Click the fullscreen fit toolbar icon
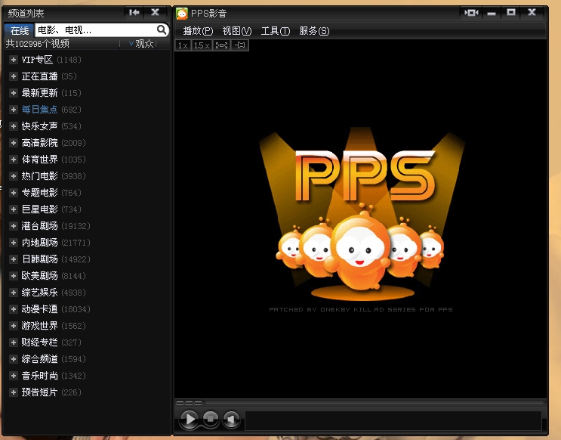Screen dimensions: 561x440 [x=221, y=45]
